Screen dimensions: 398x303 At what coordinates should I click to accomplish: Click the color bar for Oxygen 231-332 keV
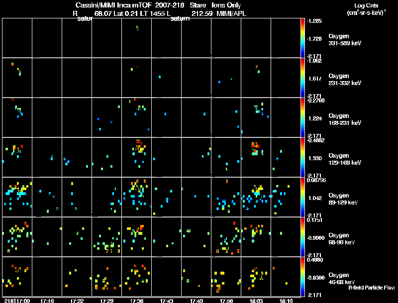(x=302, y=78)
